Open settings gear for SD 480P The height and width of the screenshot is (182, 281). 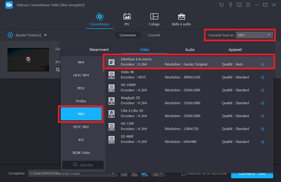pyautogui.click(x=262, y=142)
